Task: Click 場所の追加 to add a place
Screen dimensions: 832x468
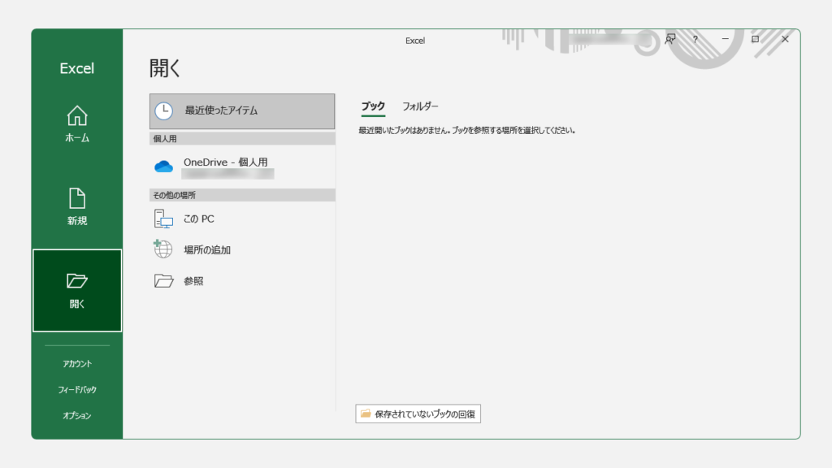Action: [x=206, y=249]
